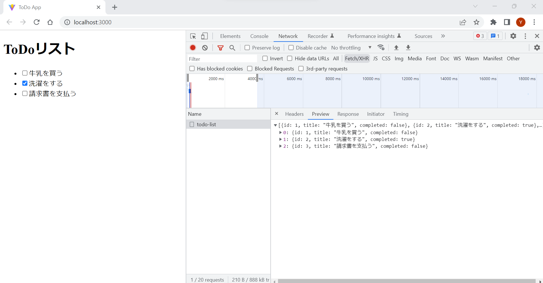Clear the network request log
This screenshot has width=543, height=283.
tap(205, 48)
